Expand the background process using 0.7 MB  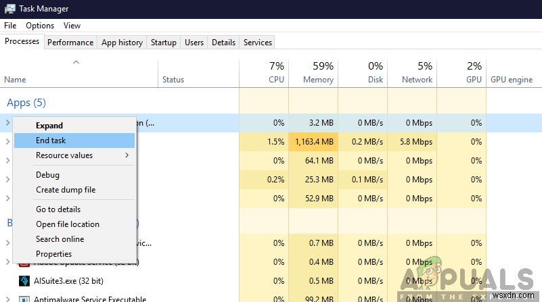point(7,243)
